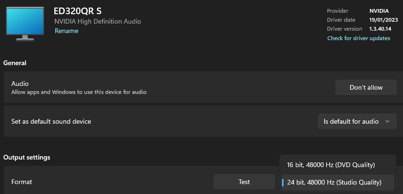Check for driver updates

(359, 38)
